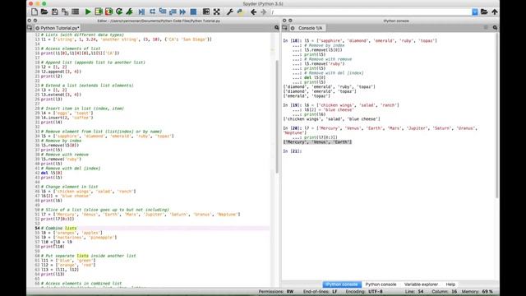526x296 pixels.
Task: Close the Editor pane
Action: coord(30,21)
